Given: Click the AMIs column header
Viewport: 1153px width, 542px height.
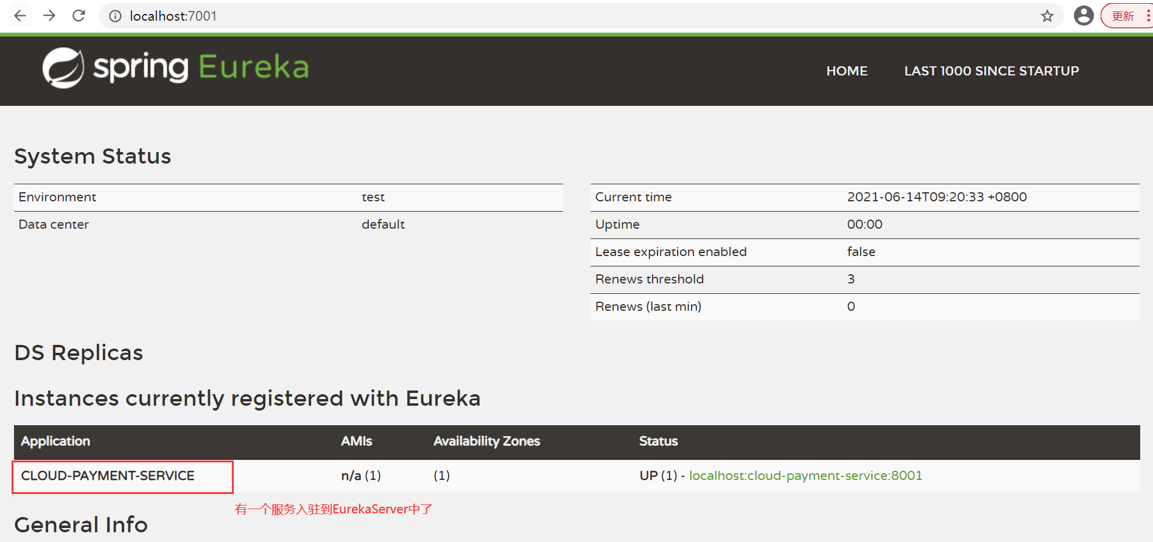Looking at the screenshot, I should click(356, 441).
